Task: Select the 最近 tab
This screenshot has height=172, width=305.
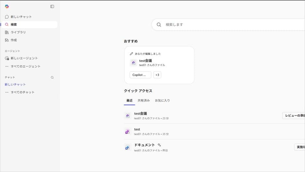Action: click(129, 100)
